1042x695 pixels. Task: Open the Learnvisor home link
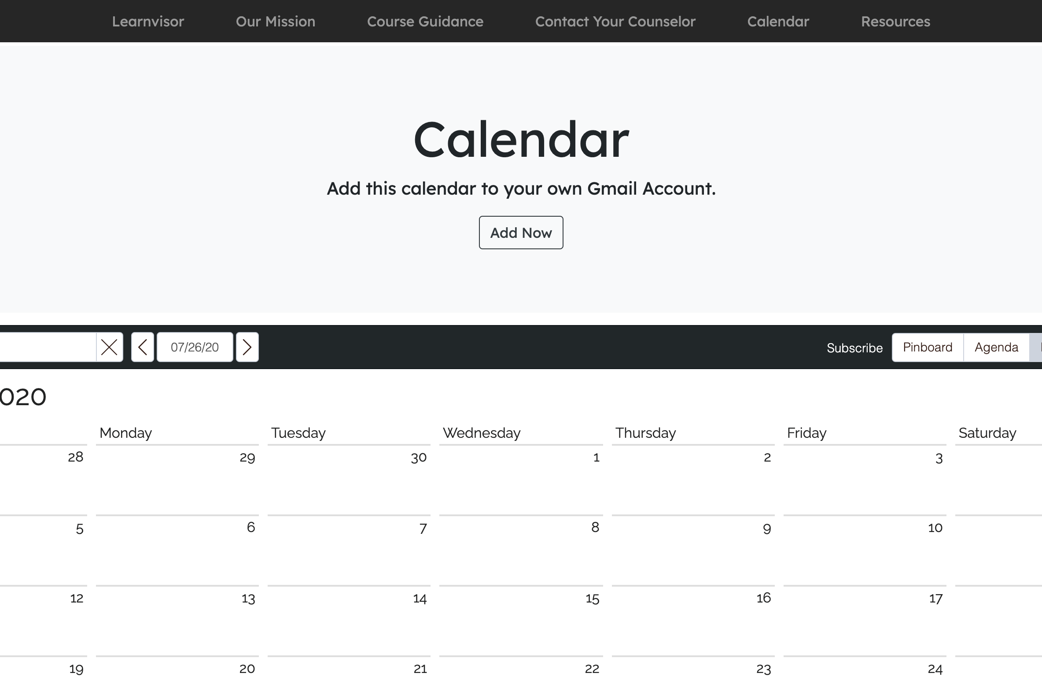[x=148, y=21]
